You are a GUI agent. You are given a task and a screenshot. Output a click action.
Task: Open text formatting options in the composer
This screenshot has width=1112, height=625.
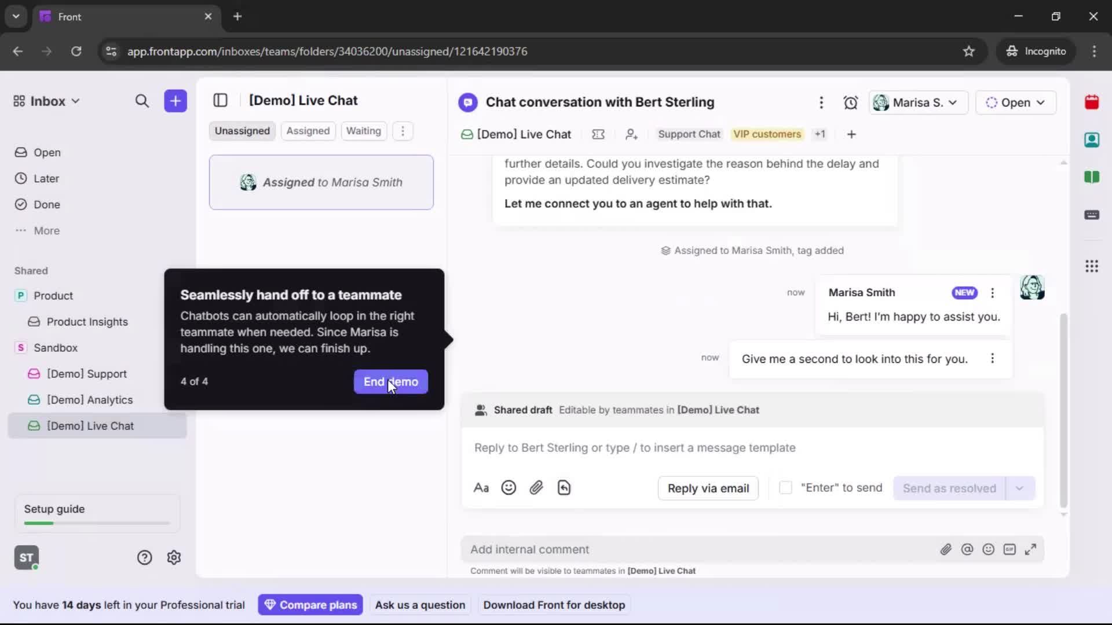click(x=481, y=488)
